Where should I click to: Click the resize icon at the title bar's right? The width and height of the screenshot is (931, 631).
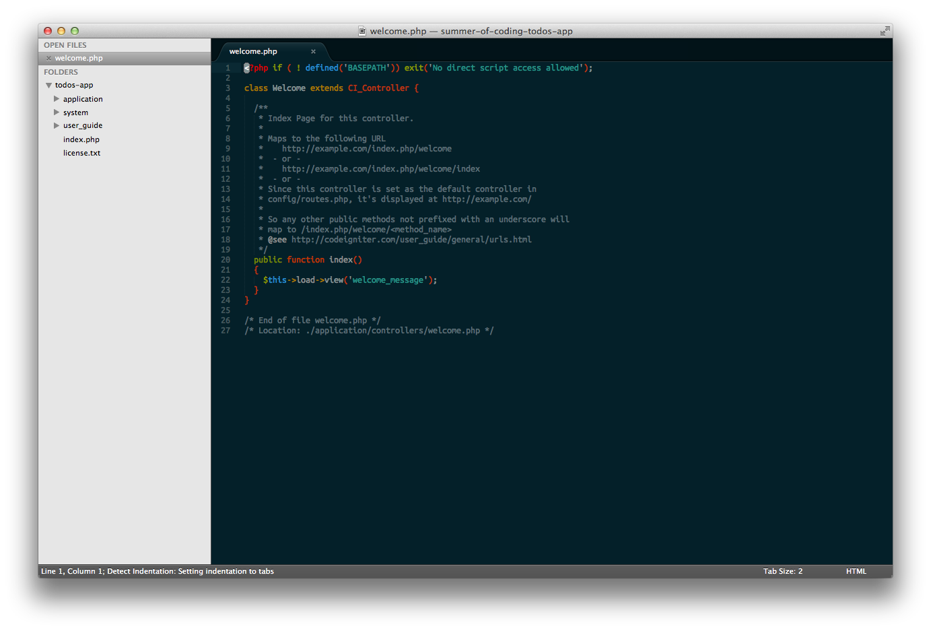(884, 30)
